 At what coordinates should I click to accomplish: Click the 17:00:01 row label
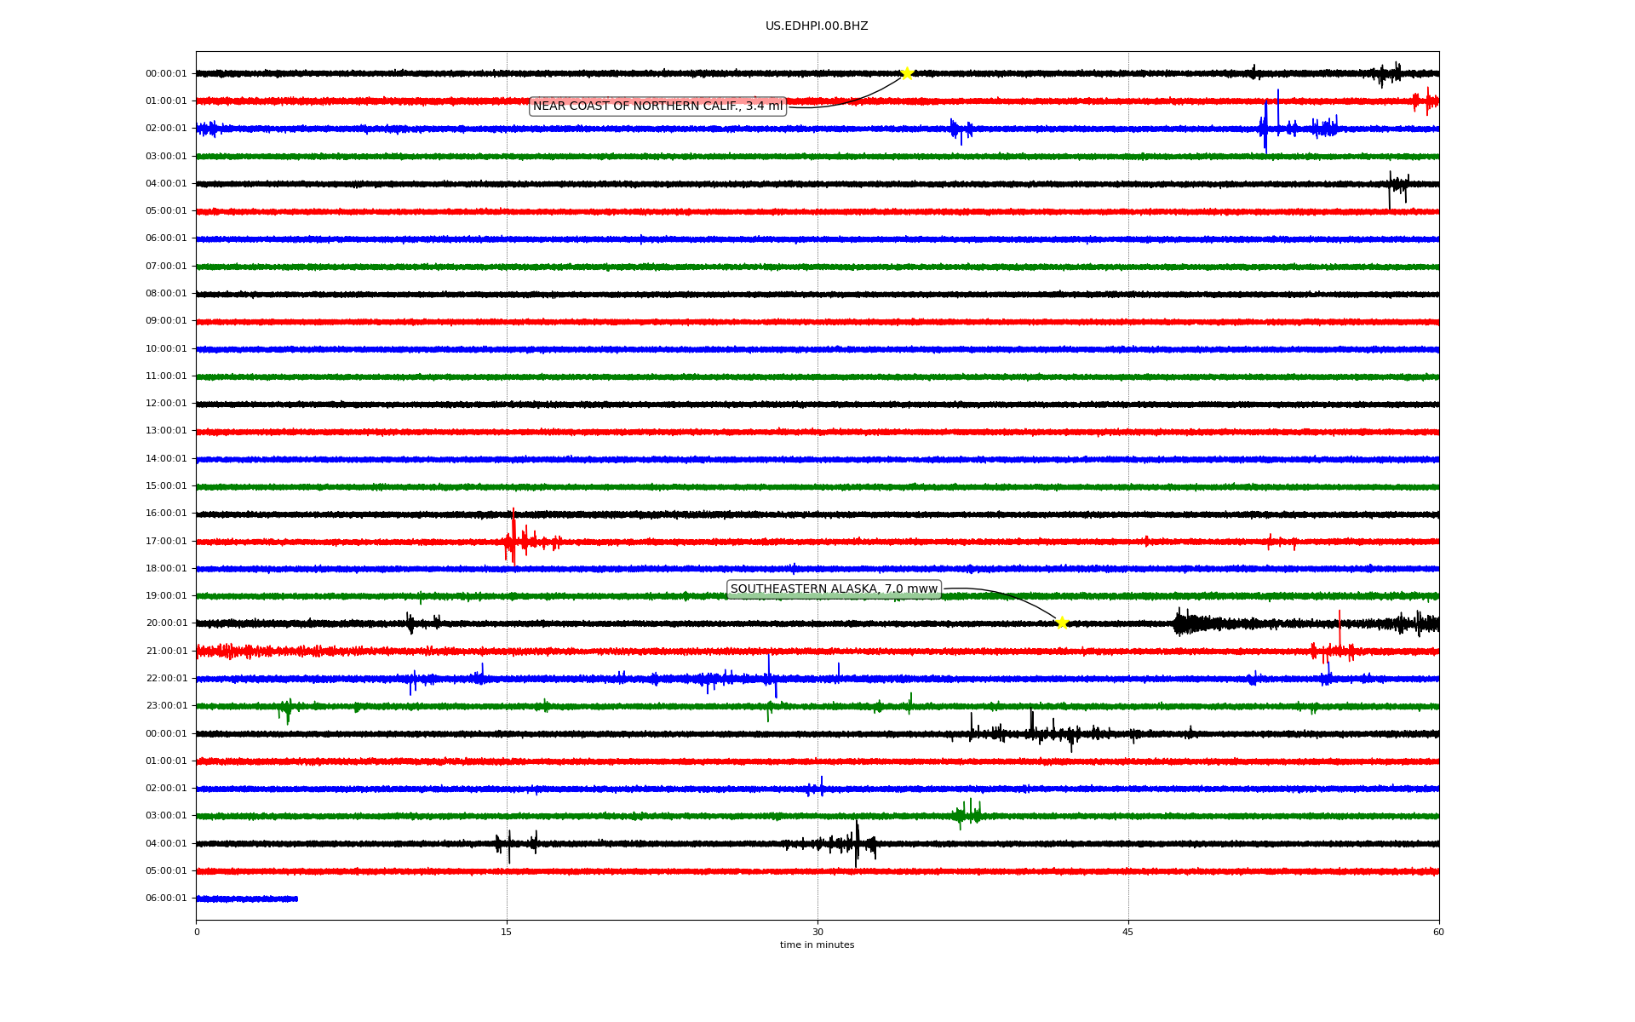[x=166, y=542]
